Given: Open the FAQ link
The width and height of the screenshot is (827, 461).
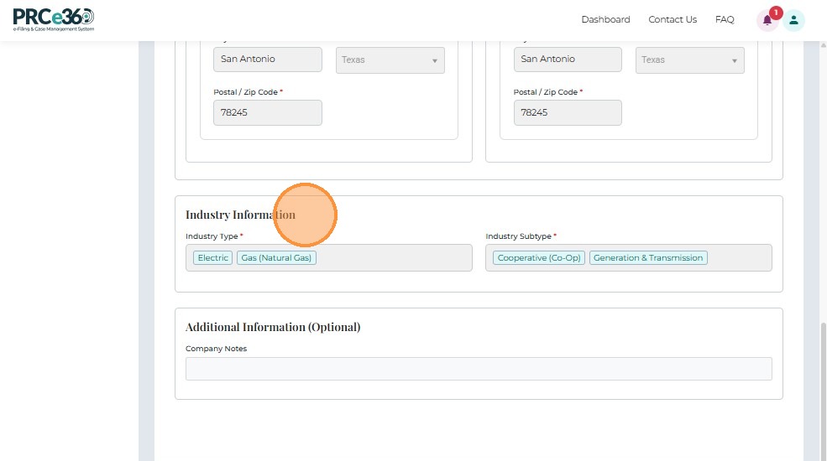Looking at the screenshot, I should point(725,19).
